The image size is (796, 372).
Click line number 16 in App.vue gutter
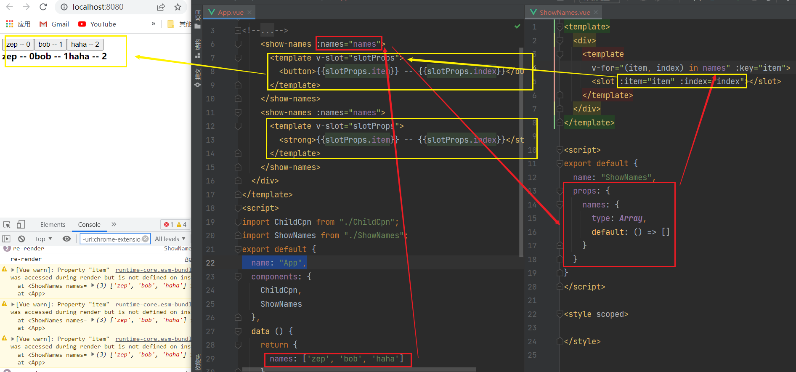point(210,181)
